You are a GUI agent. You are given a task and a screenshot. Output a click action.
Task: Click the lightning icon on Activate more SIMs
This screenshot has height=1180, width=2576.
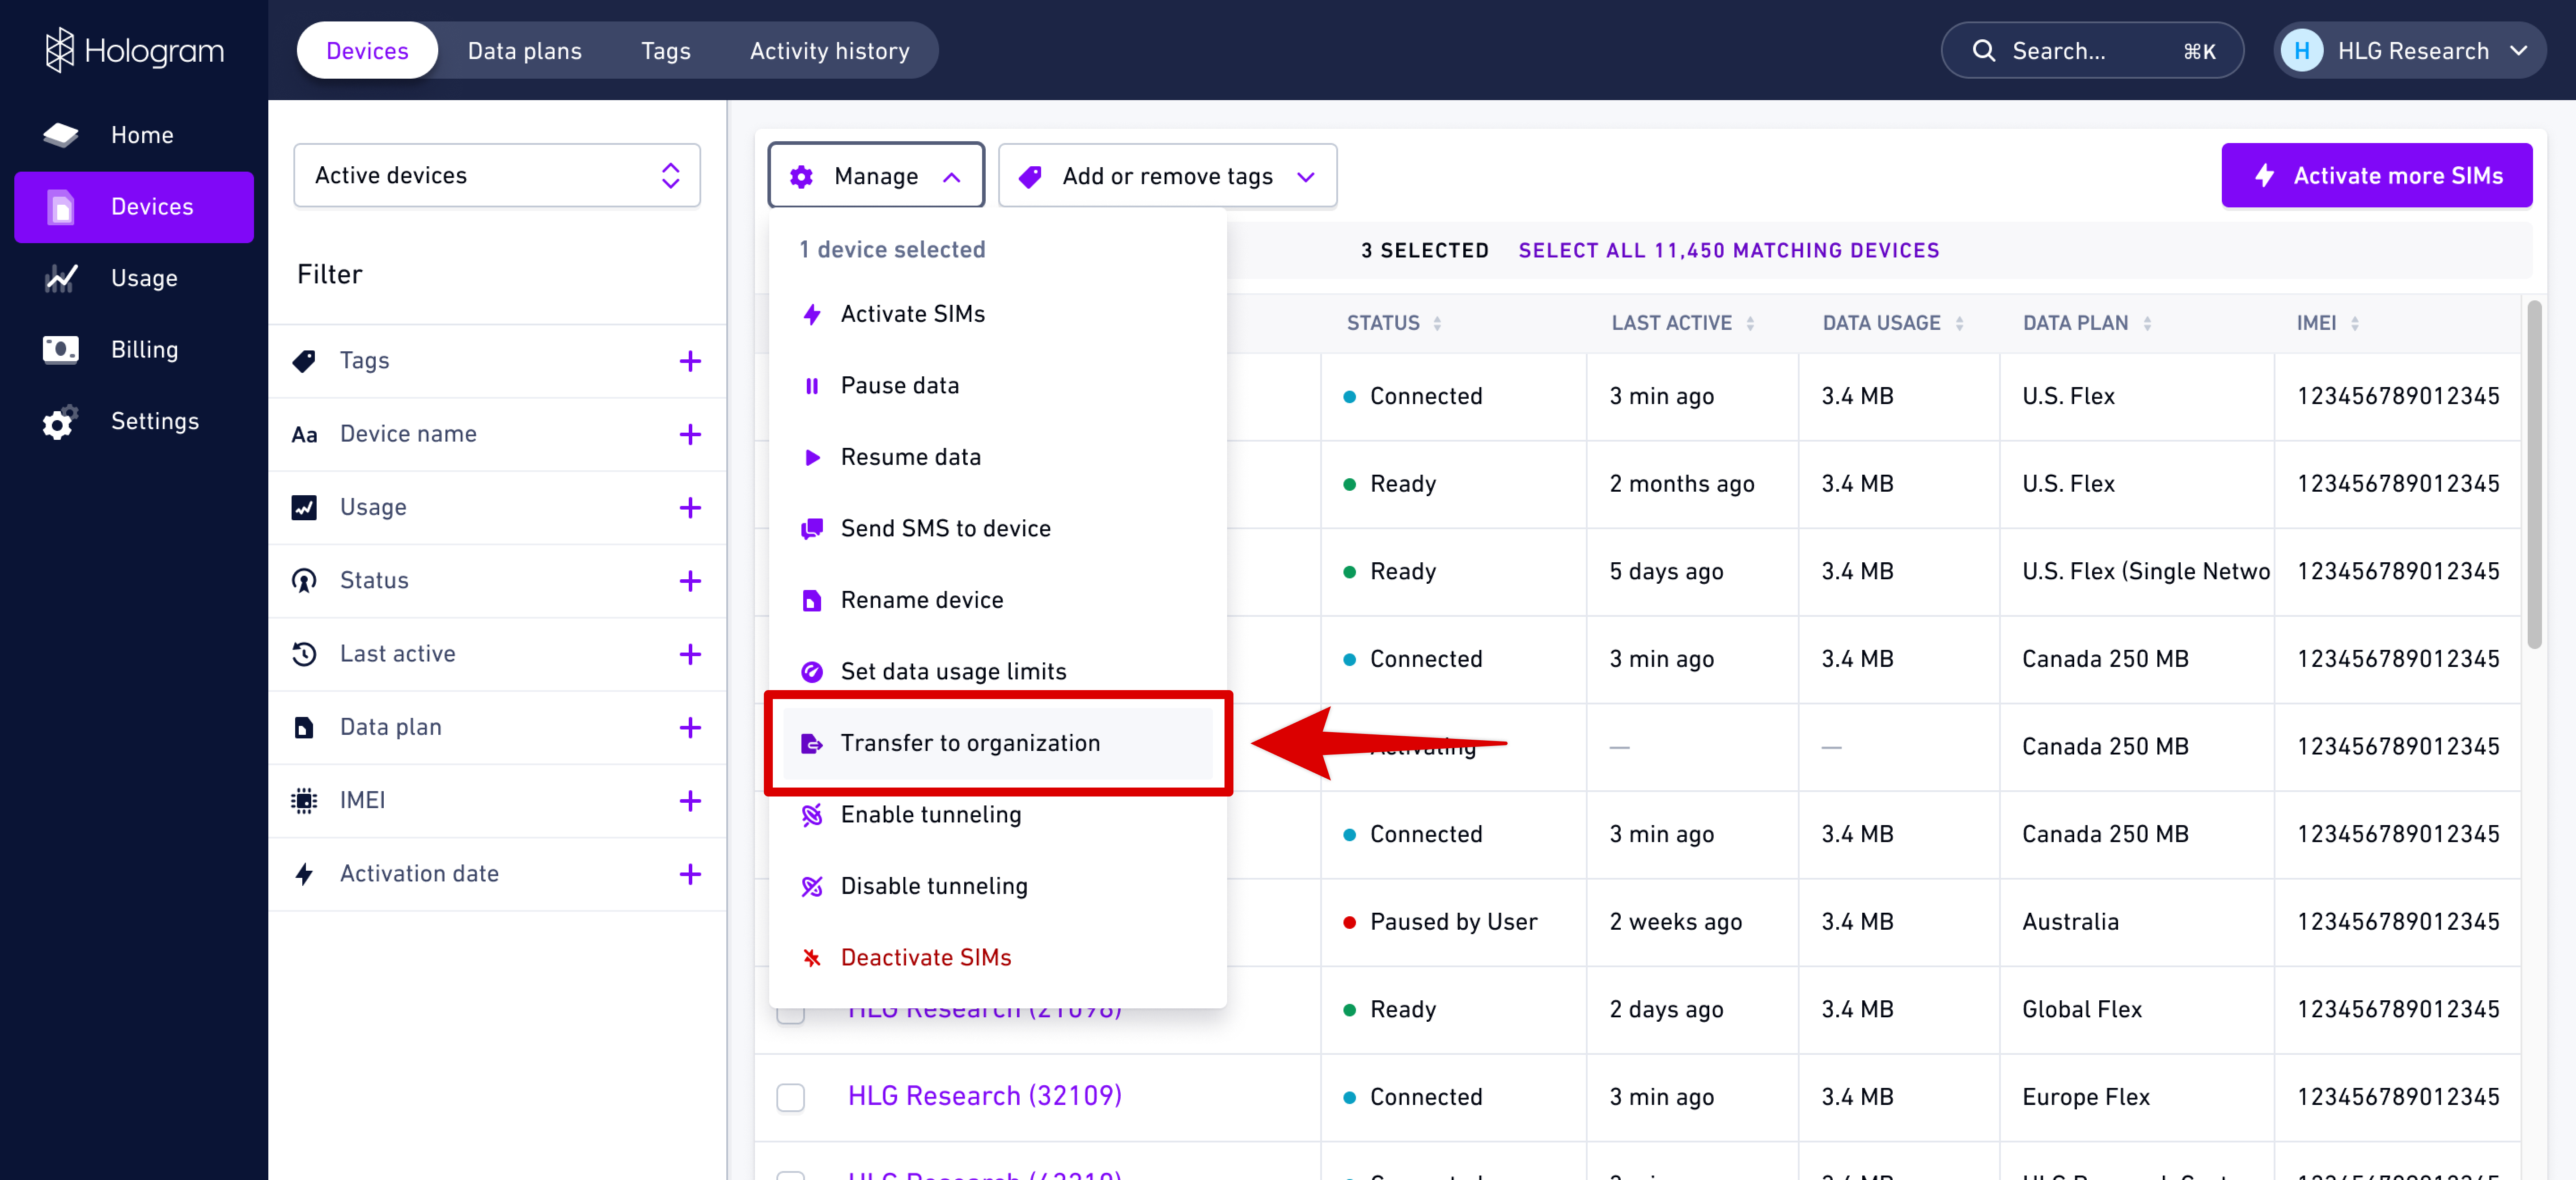[2265, 176]
